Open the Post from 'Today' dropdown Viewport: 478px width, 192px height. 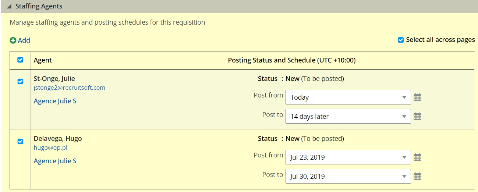click(x=348, y=97)
